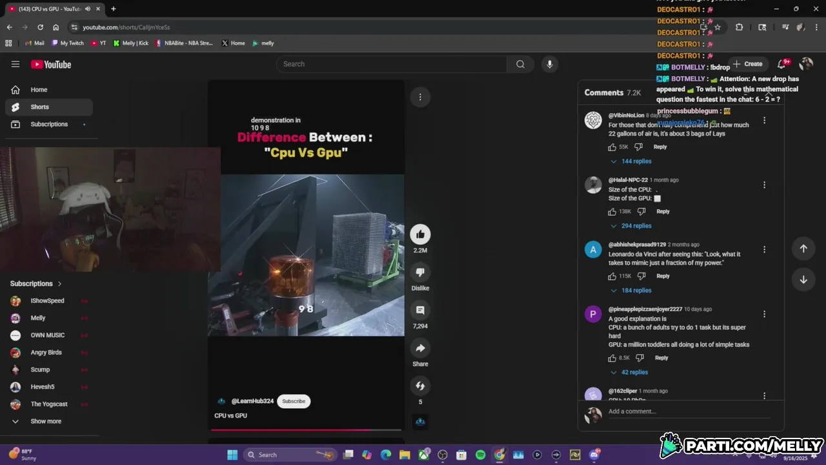Viewport: 826px width, 465px height.
Task: Open the @LearnHub324 channel link
Action: click(252, 401)
